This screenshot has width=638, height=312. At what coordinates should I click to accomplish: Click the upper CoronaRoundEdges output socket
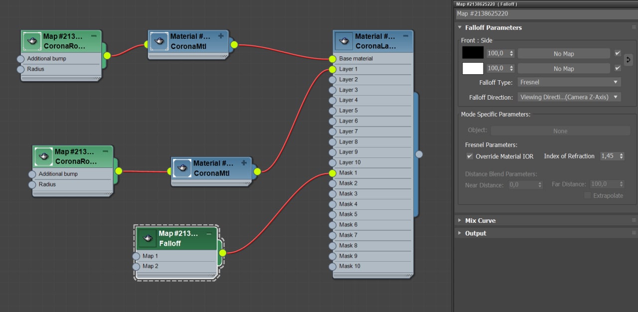coord(107,55)
